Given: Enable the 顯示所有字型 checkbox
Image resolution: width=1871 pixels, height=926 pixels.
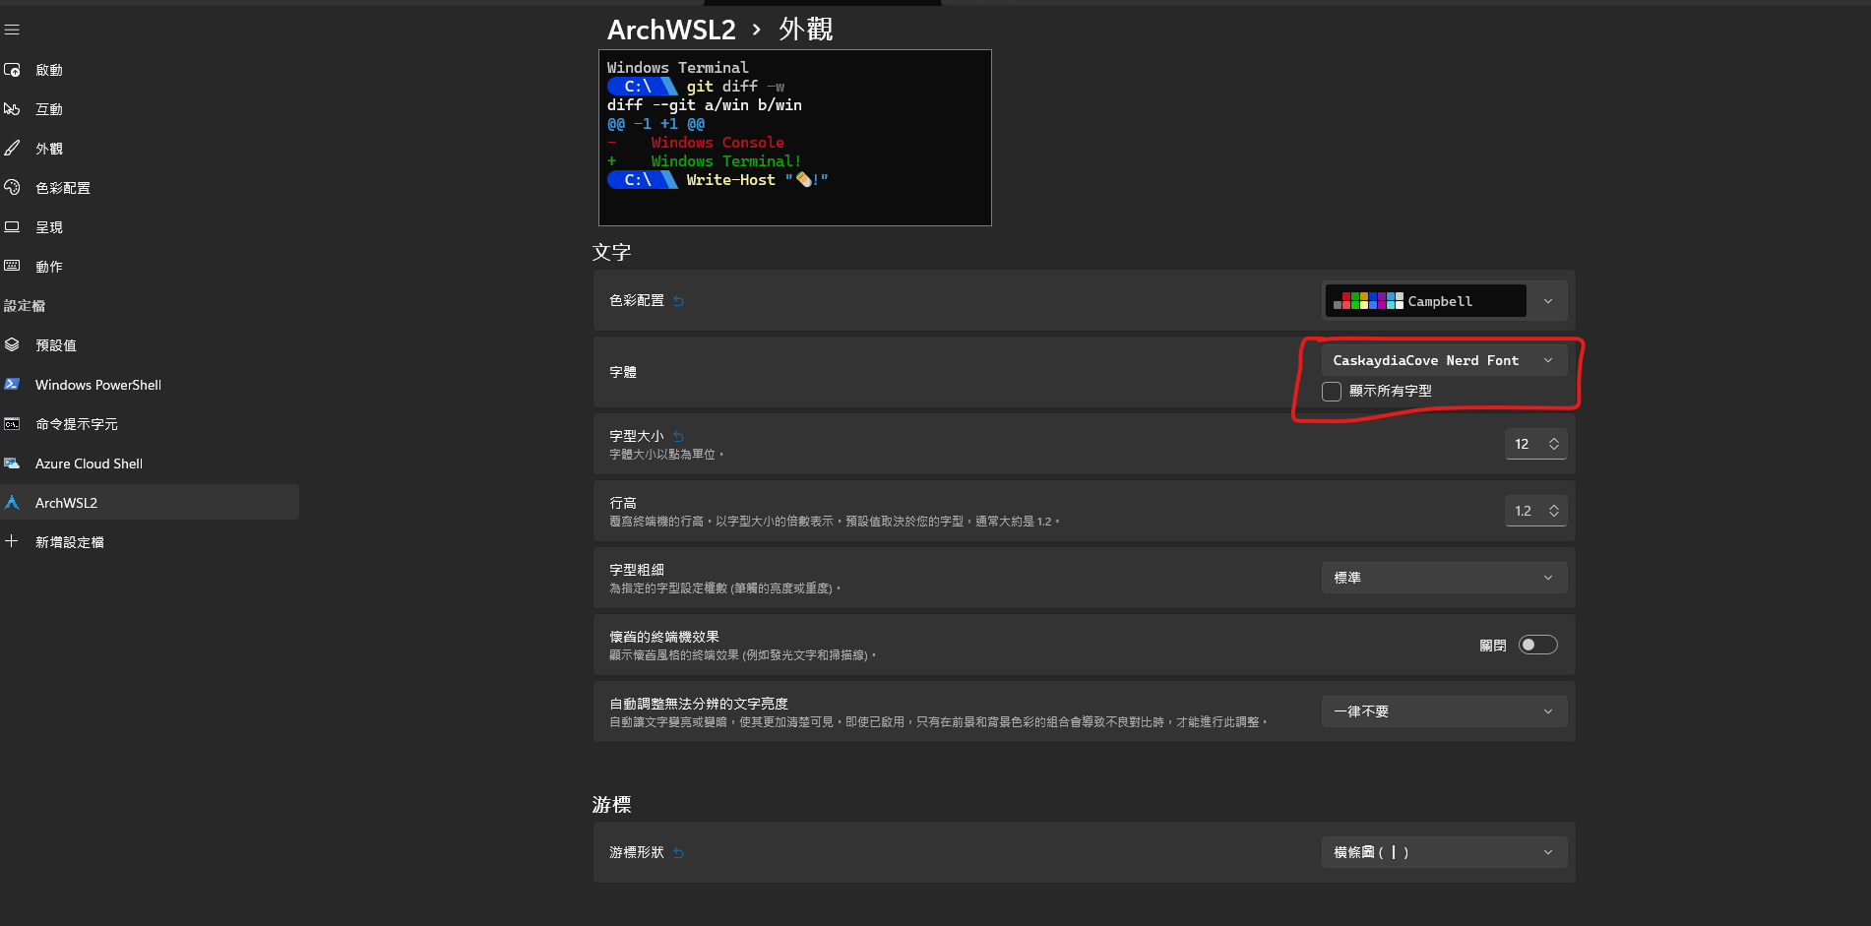Looking at the screenshot, I should coord(1331,391).
